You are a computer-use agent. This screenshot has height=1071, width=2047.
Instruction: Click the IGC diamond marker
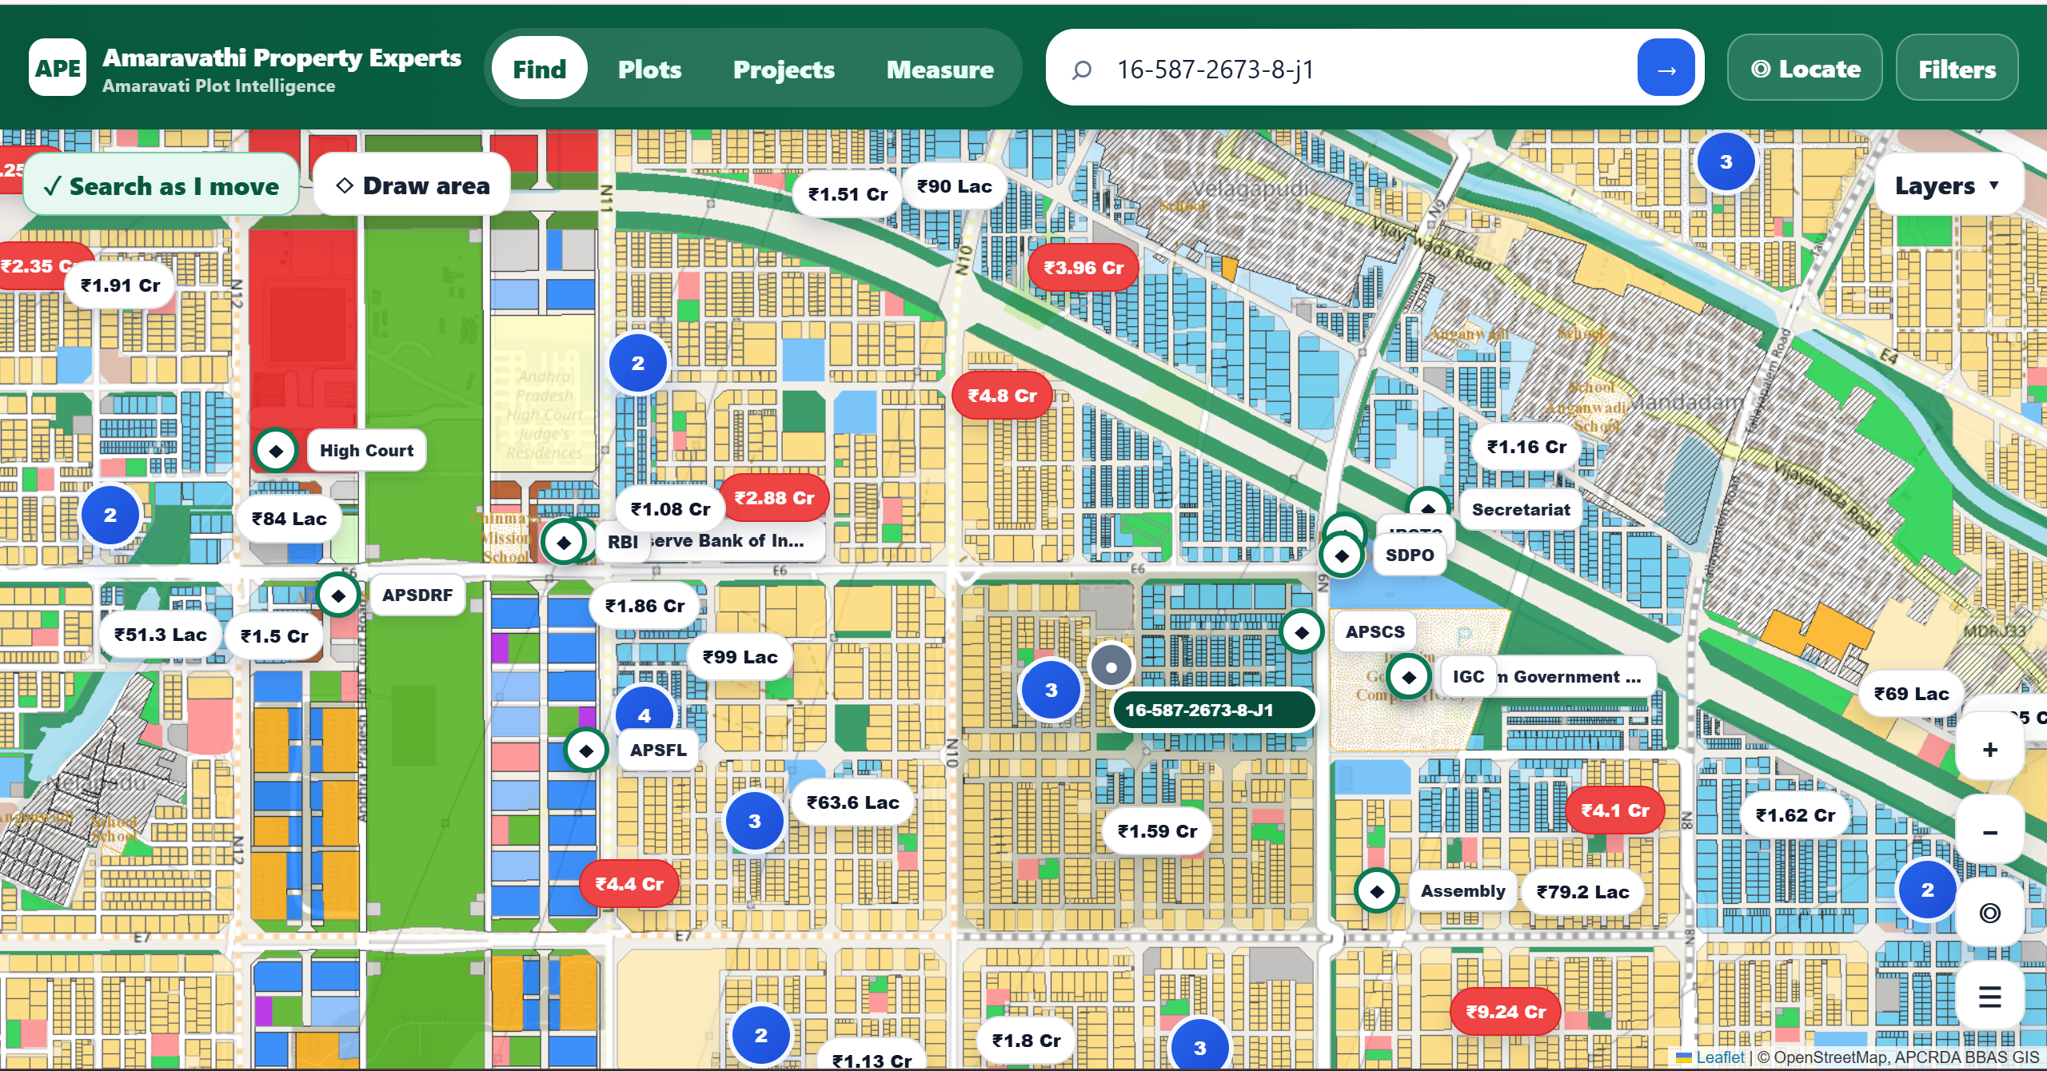click(1409, 677)
